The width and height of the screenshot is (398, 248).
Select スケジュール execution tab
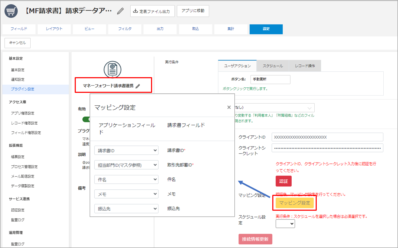[x=273, y=66]
